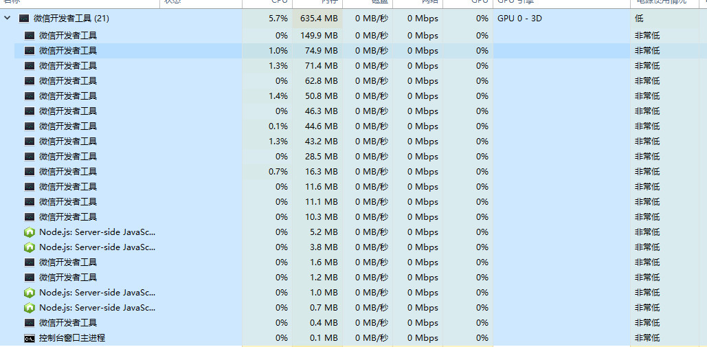The width and height of the screenshot is (707, 347).
Task: Click the icon of the 44.6 MB process
Action: [30, 126]
